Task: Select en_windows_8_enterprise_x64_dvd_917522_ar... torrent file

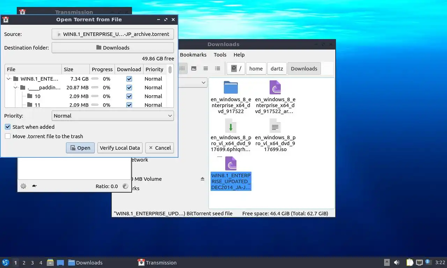Action: point(275,88)
